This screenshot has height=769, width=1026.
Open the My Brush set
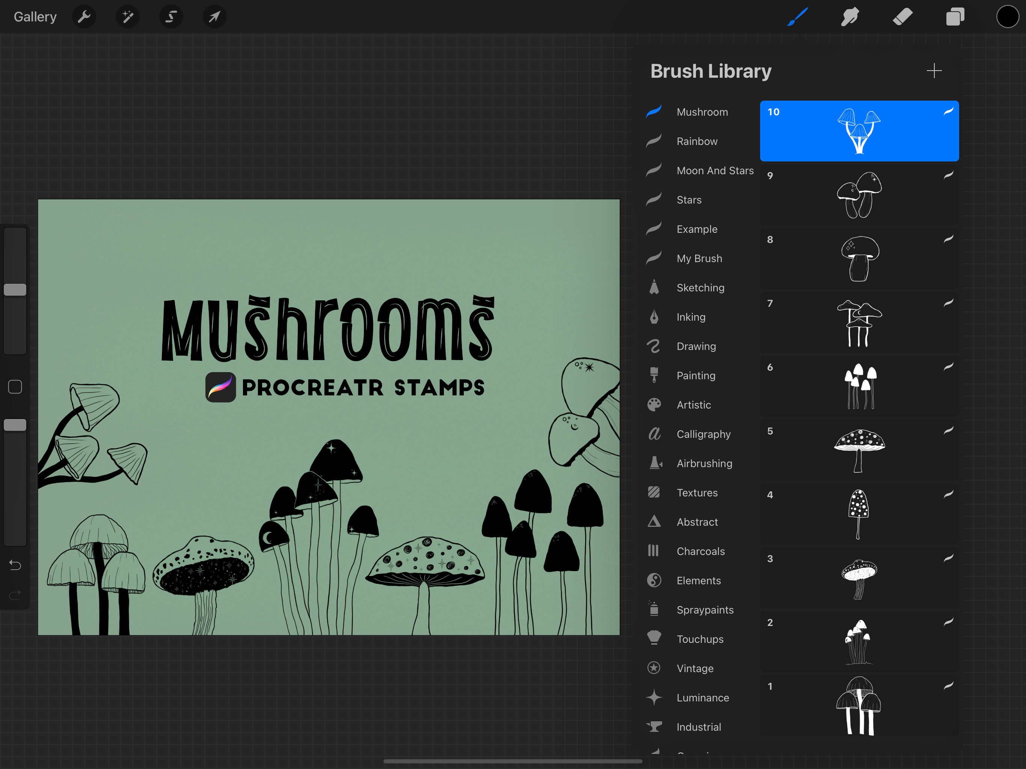[x=700, y=258]
